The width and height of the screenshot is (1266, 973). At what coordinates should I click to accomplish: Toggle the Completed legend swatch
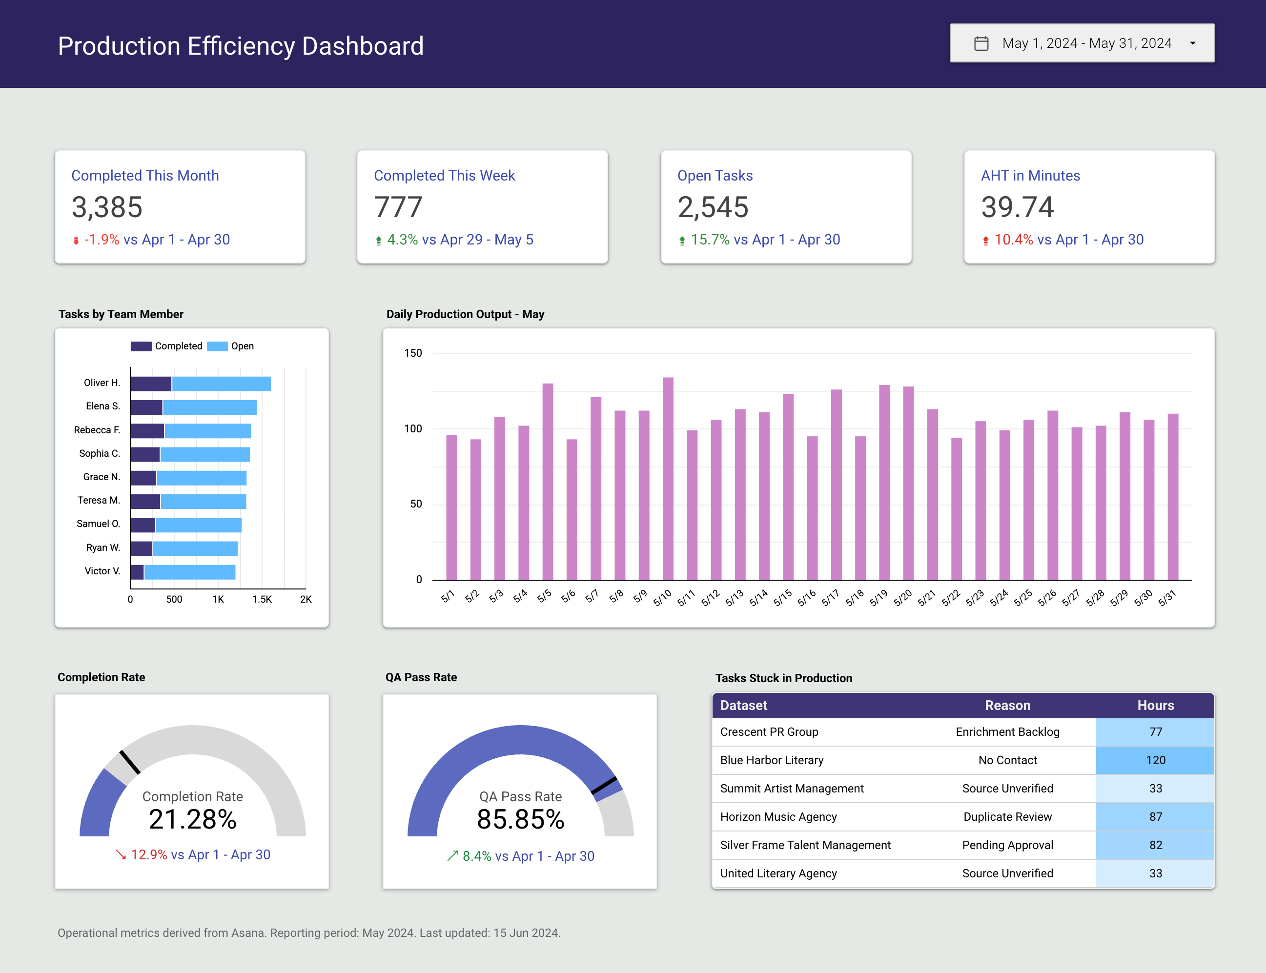[141, 346]
